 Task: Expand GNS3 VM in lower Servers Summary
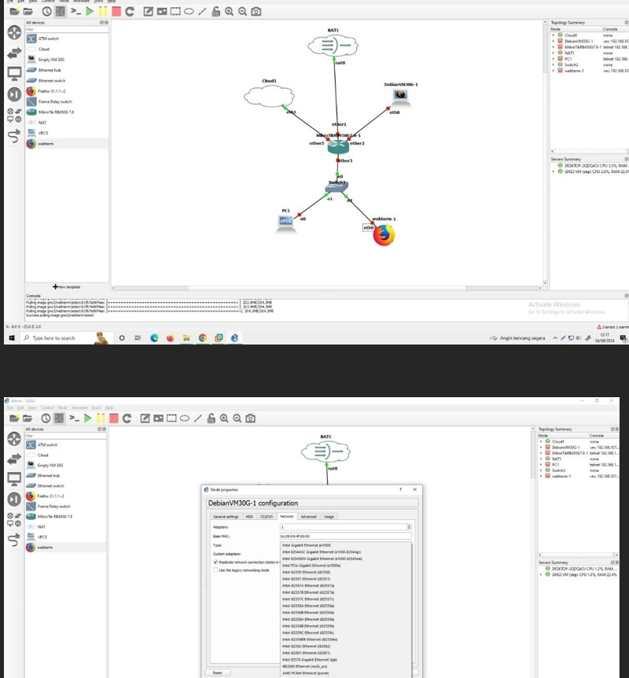tap(541, 575)
